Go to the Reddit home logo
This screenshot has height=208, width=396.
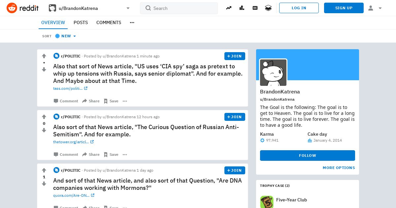pos(22,8)
